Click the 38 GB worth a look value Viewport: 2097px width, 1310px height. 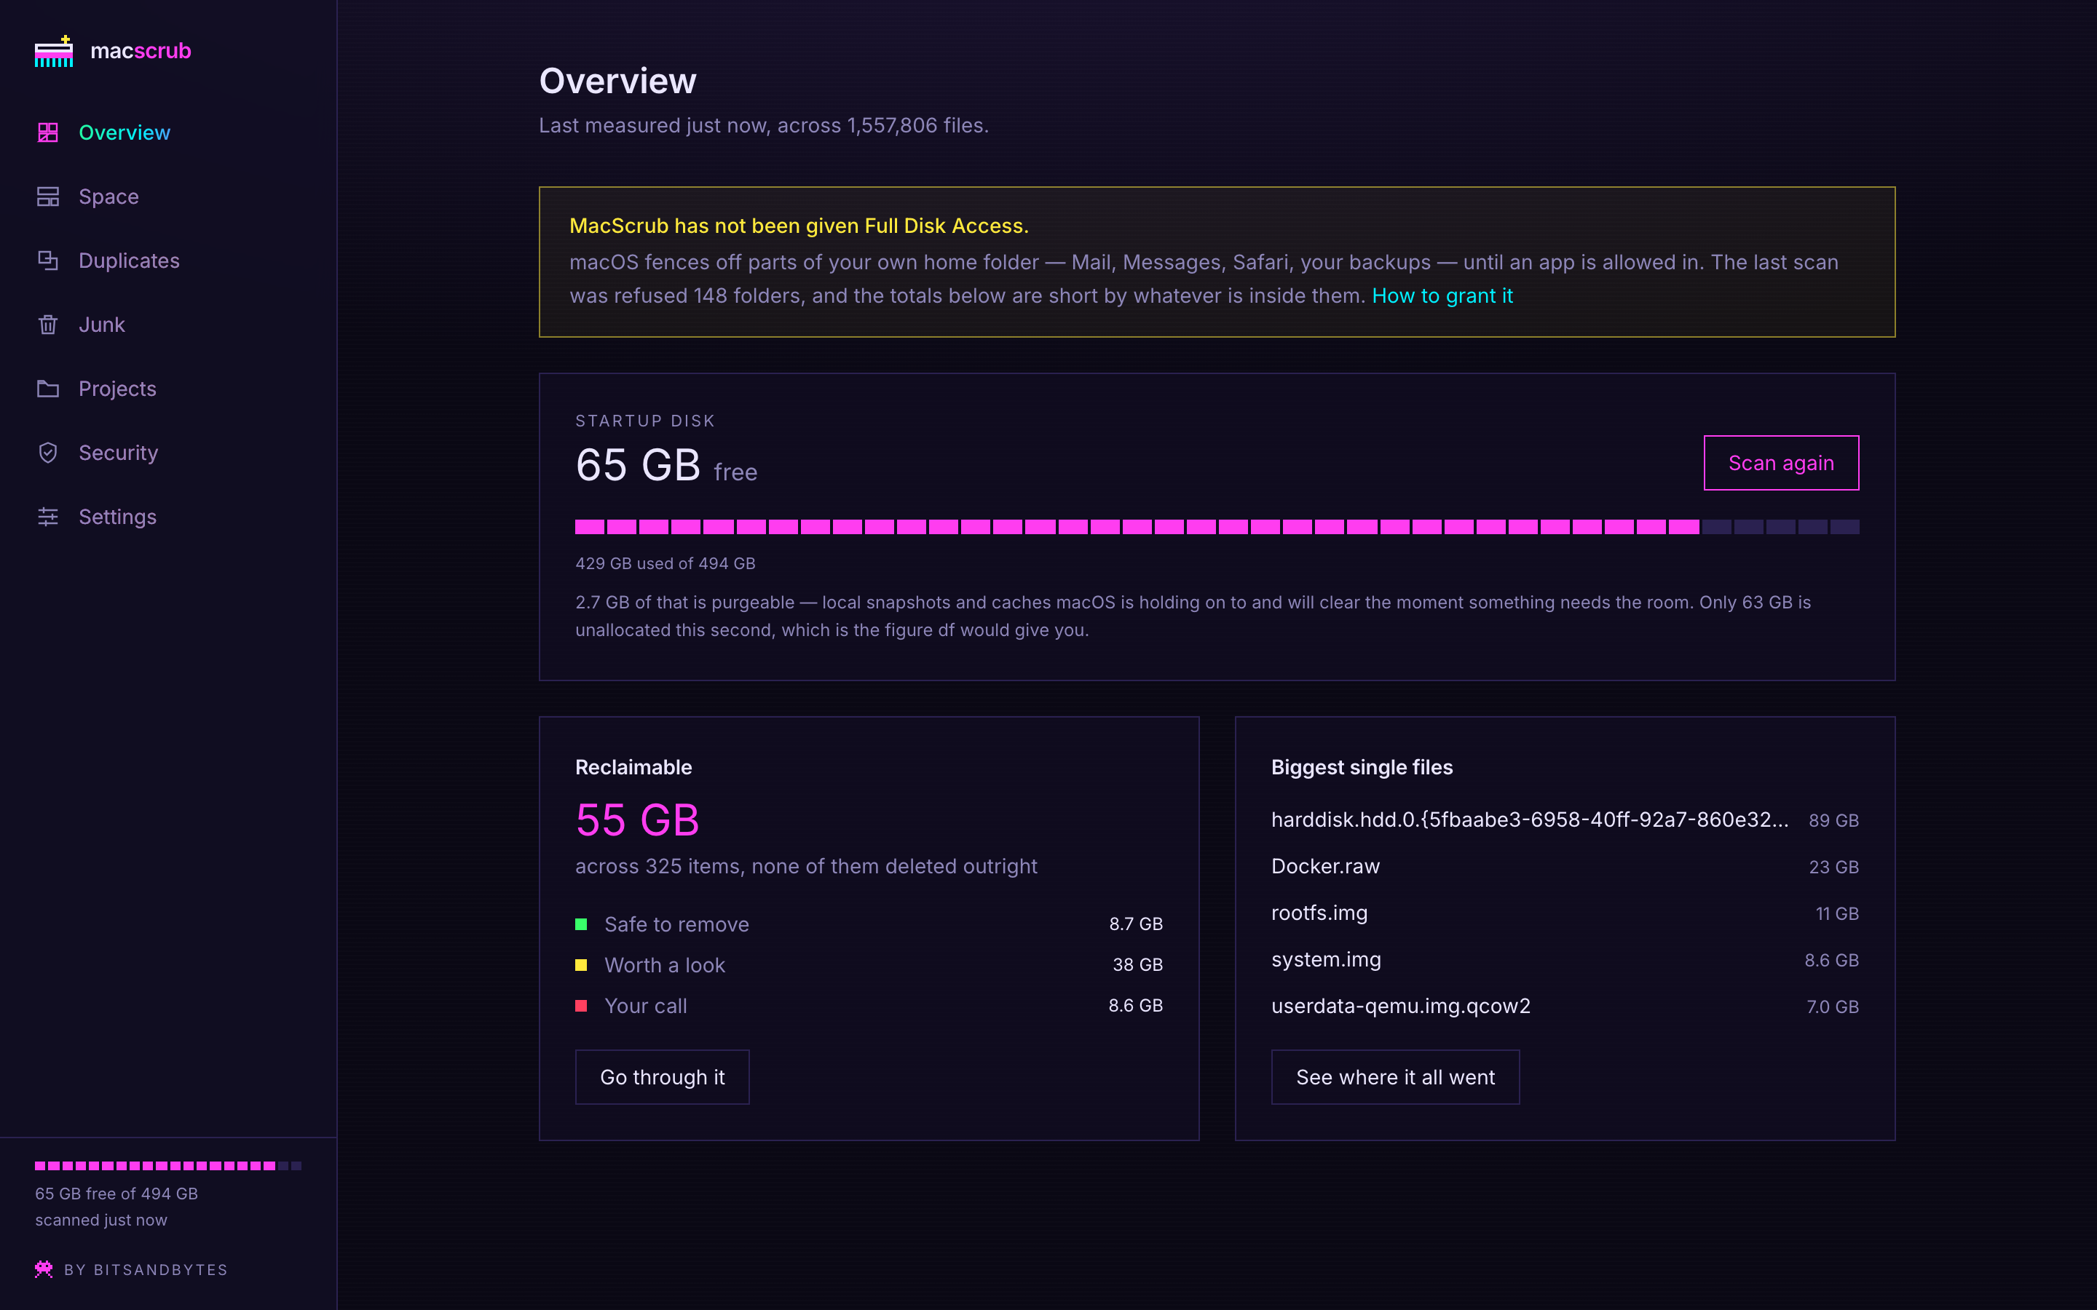pos(1138,965)
